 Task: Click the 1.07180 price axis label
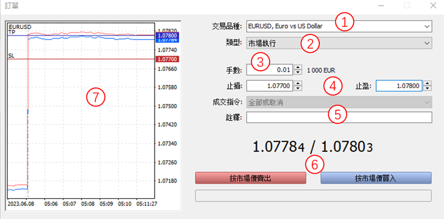[167, 181]
